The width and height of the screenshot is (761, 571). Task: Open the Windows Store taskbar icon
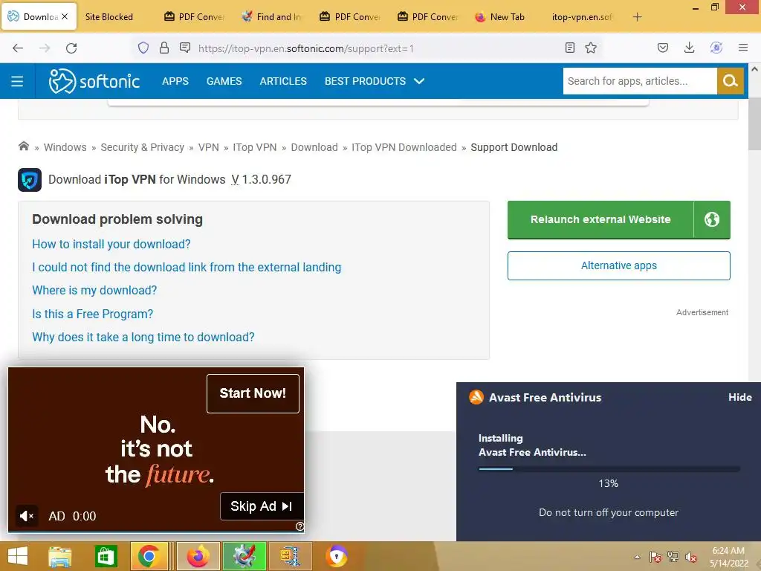pos(105,556)
